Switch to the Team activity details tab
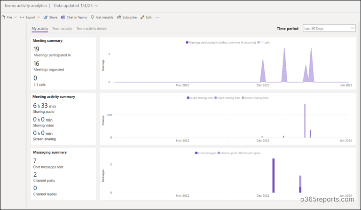Screen dimensions: 361x210 92,29
